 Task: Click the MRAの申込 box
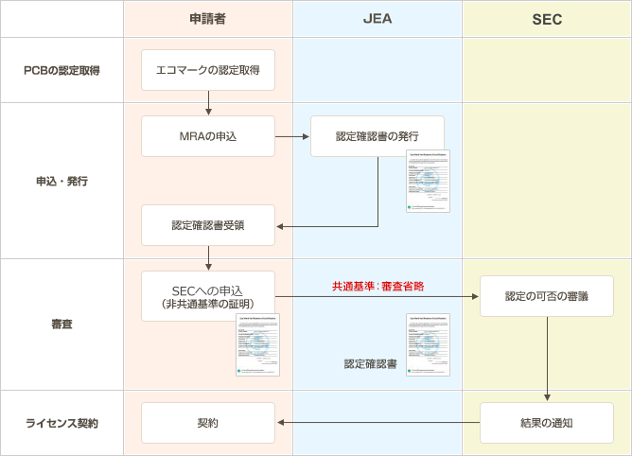coord(208,136)
